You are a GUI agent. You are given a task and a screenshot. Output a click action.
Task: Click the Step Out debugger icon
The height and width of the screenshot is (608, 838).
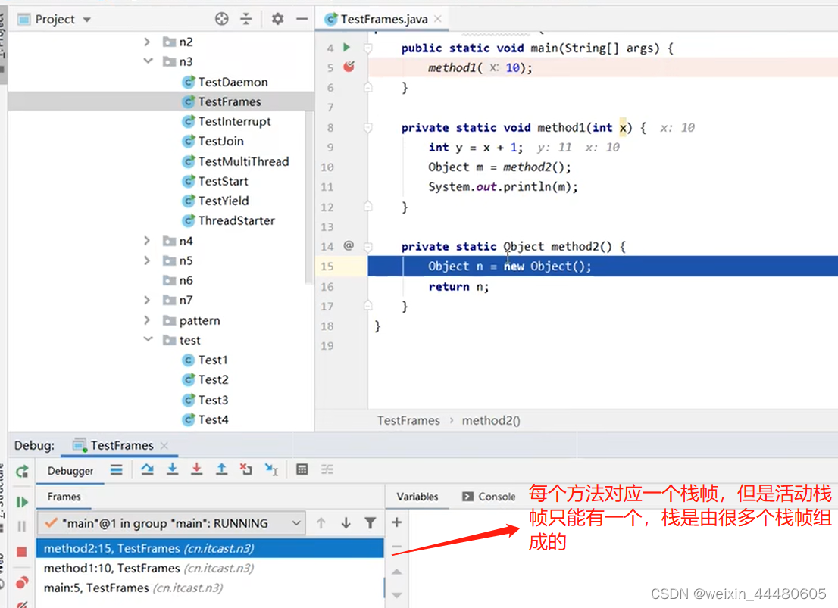222,469
